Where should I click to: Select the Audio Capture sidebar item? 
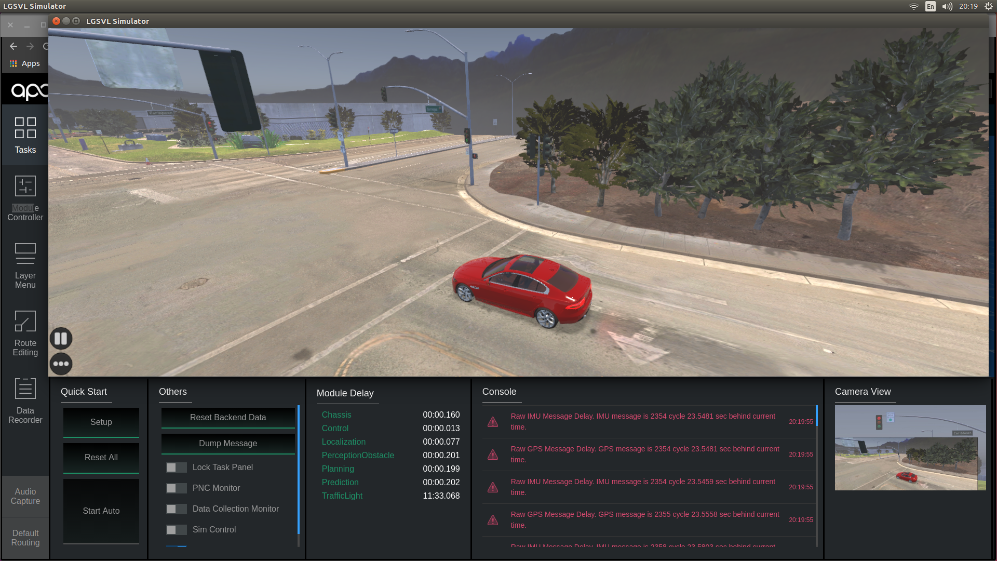tap(25, 496)
